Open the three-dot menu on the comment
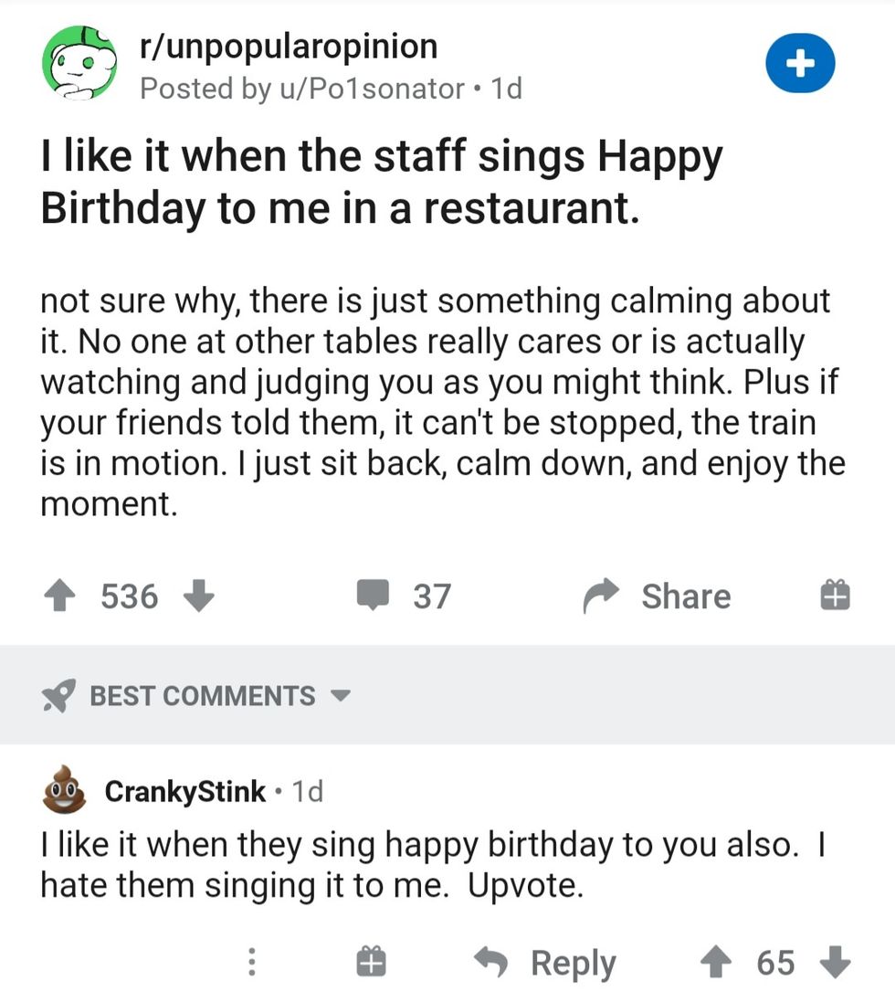This screenshot has width=895, height=1002. [x=253, y=962]
